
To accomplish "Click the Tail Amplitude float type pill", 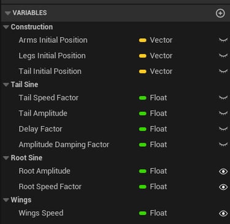I will tap(142, 113).
